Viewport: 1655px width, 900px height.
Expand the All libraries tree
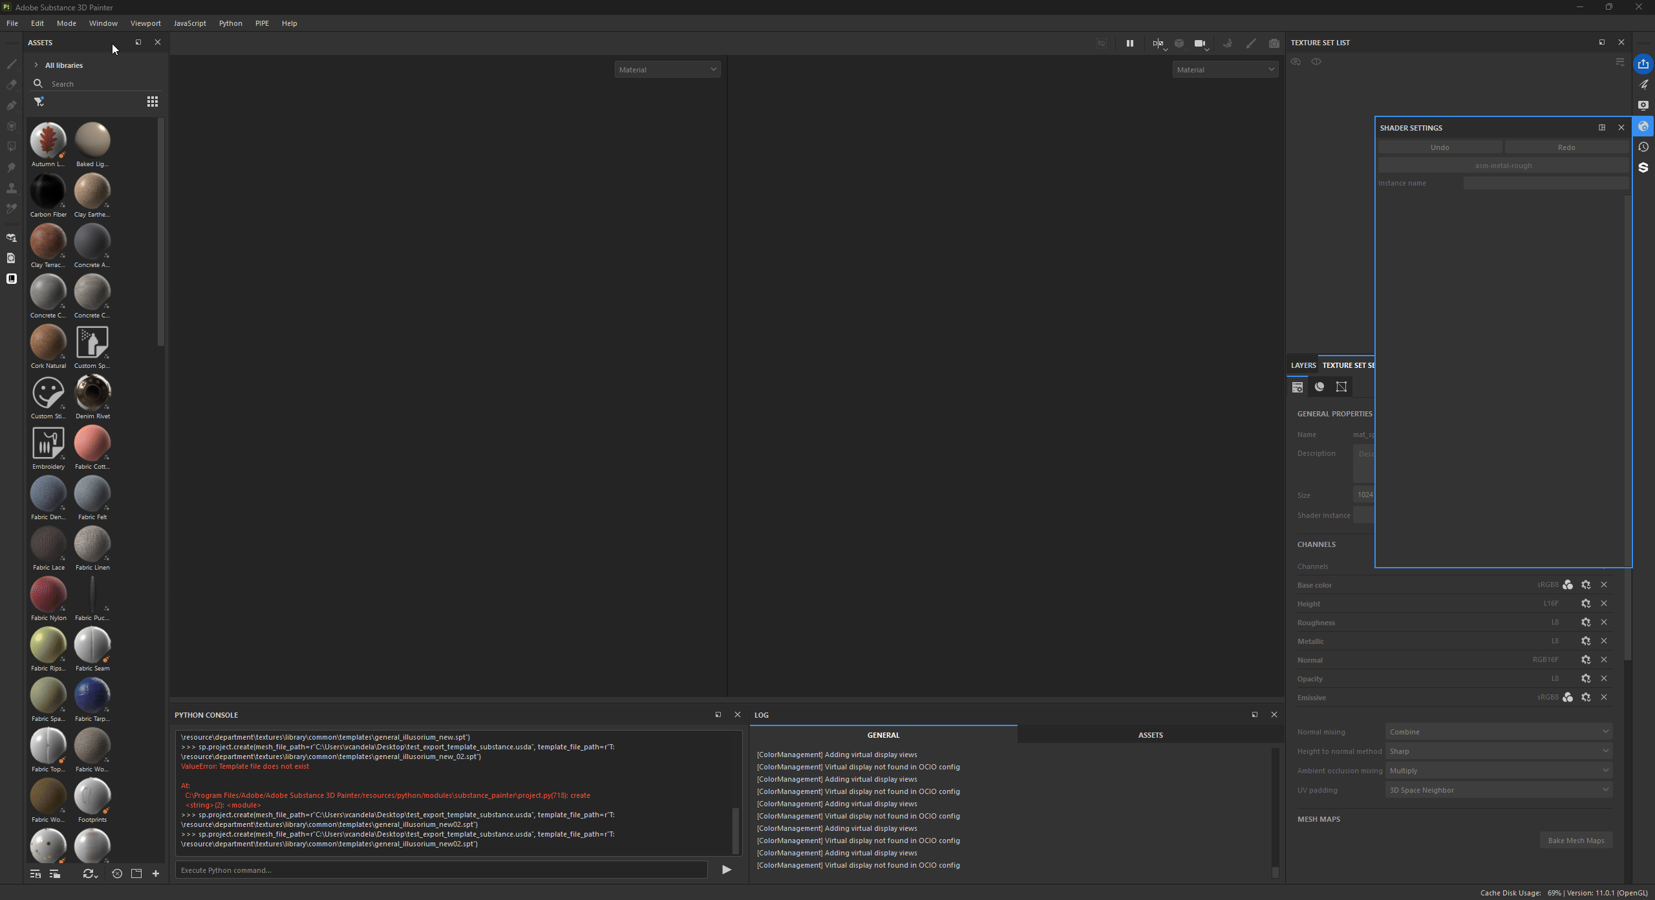pos(36,65)
